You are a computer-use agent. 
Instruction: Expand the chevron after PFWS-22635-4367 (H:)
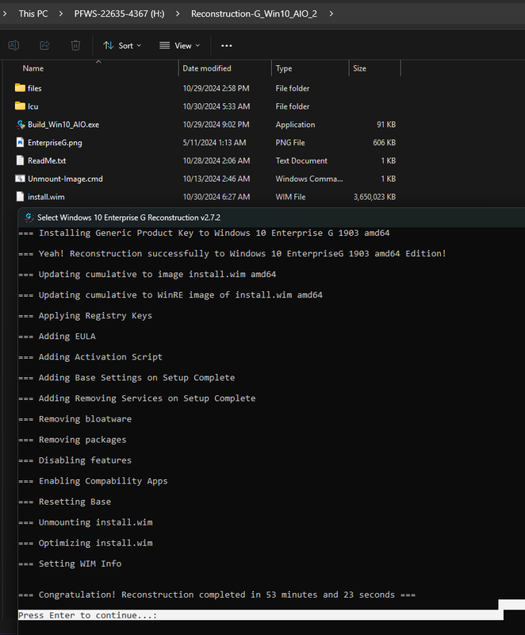tap(178, 13)
